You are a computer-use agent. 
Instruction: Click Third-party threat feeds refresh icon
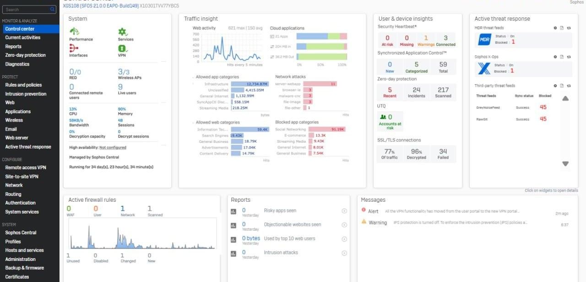569,86
